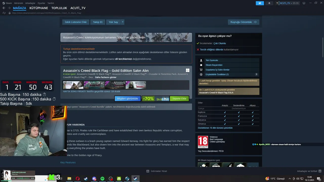This screenshot has height=182, width=324.
Task: Open Tek Oyunculu category link
Action: click(x=212, y=60)
